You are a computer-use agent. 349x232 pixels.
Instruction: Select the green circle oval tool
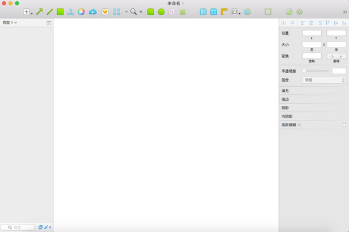161,12
